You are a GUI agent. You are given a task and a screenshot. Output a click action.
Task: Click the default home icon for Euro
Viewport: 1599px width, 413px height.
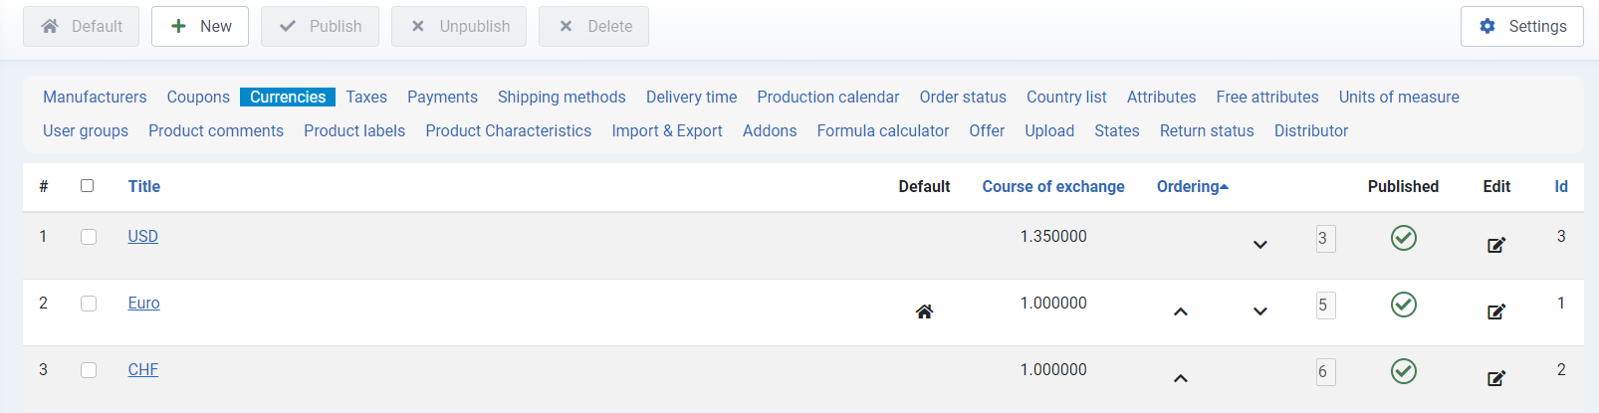(x=924, y=311)
